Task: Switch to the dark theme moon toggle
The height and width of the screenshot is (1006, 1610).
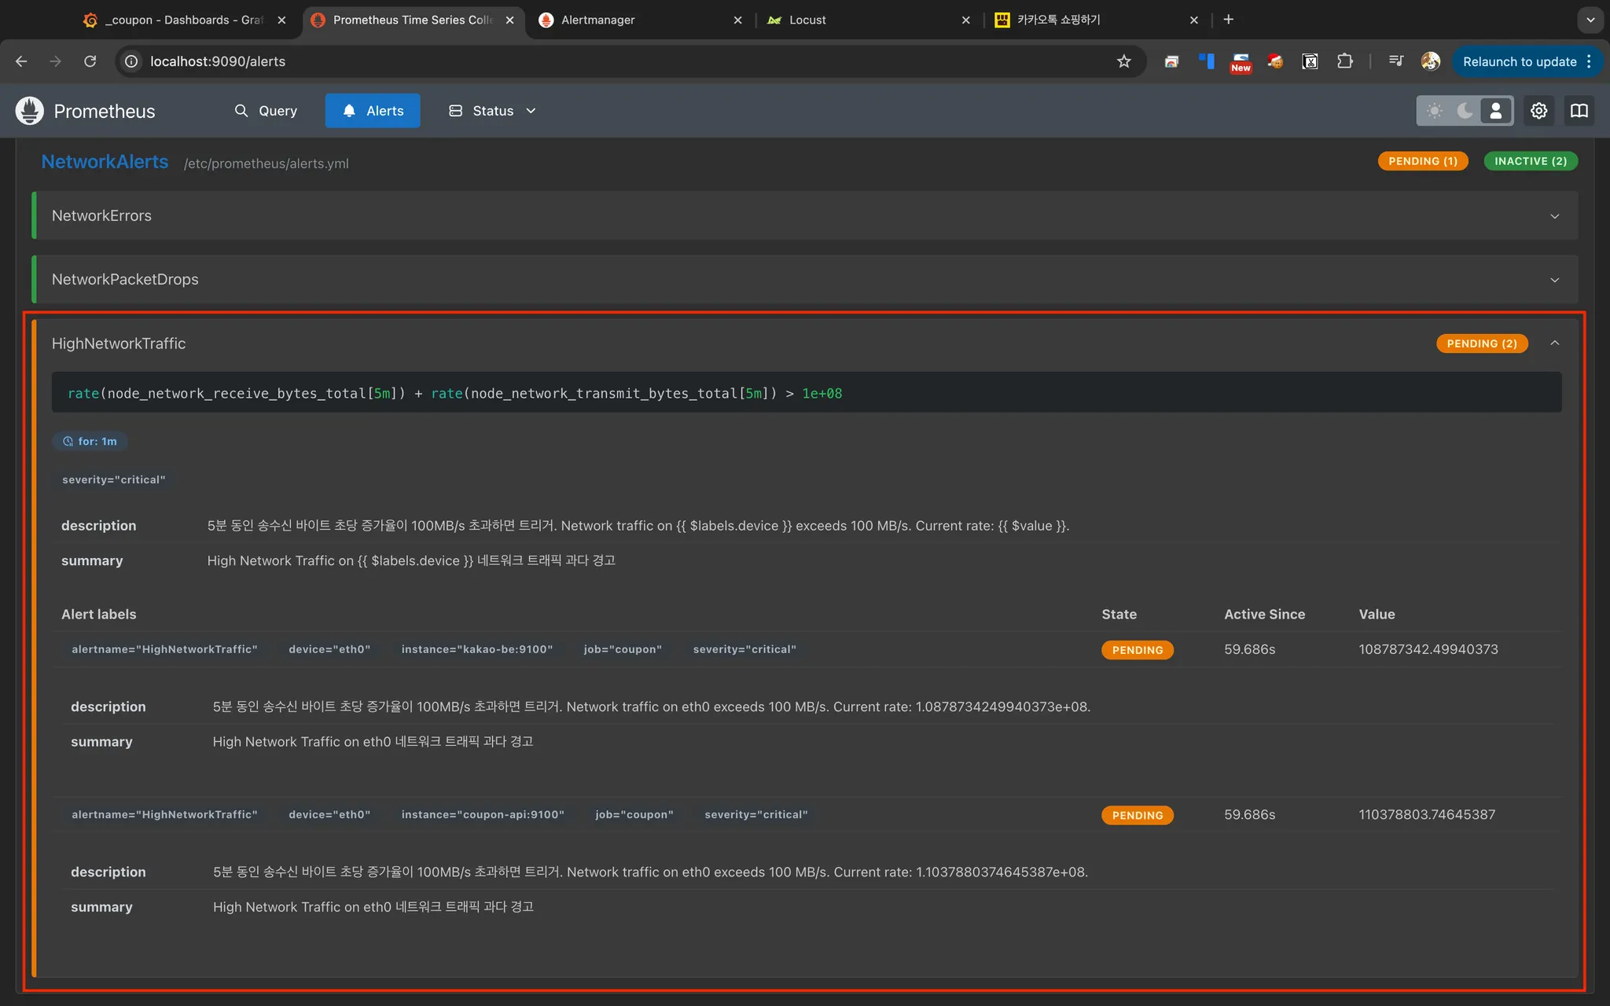Action: 1465,111
